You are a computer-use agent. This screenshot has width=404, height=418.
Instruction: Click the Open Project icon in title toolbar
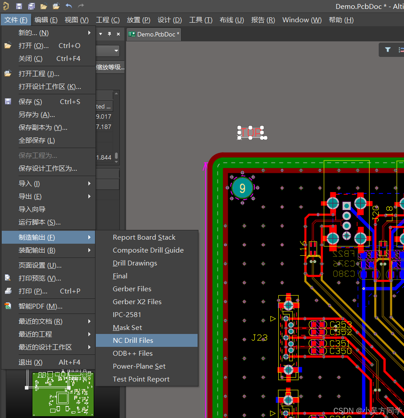[56, 6]
